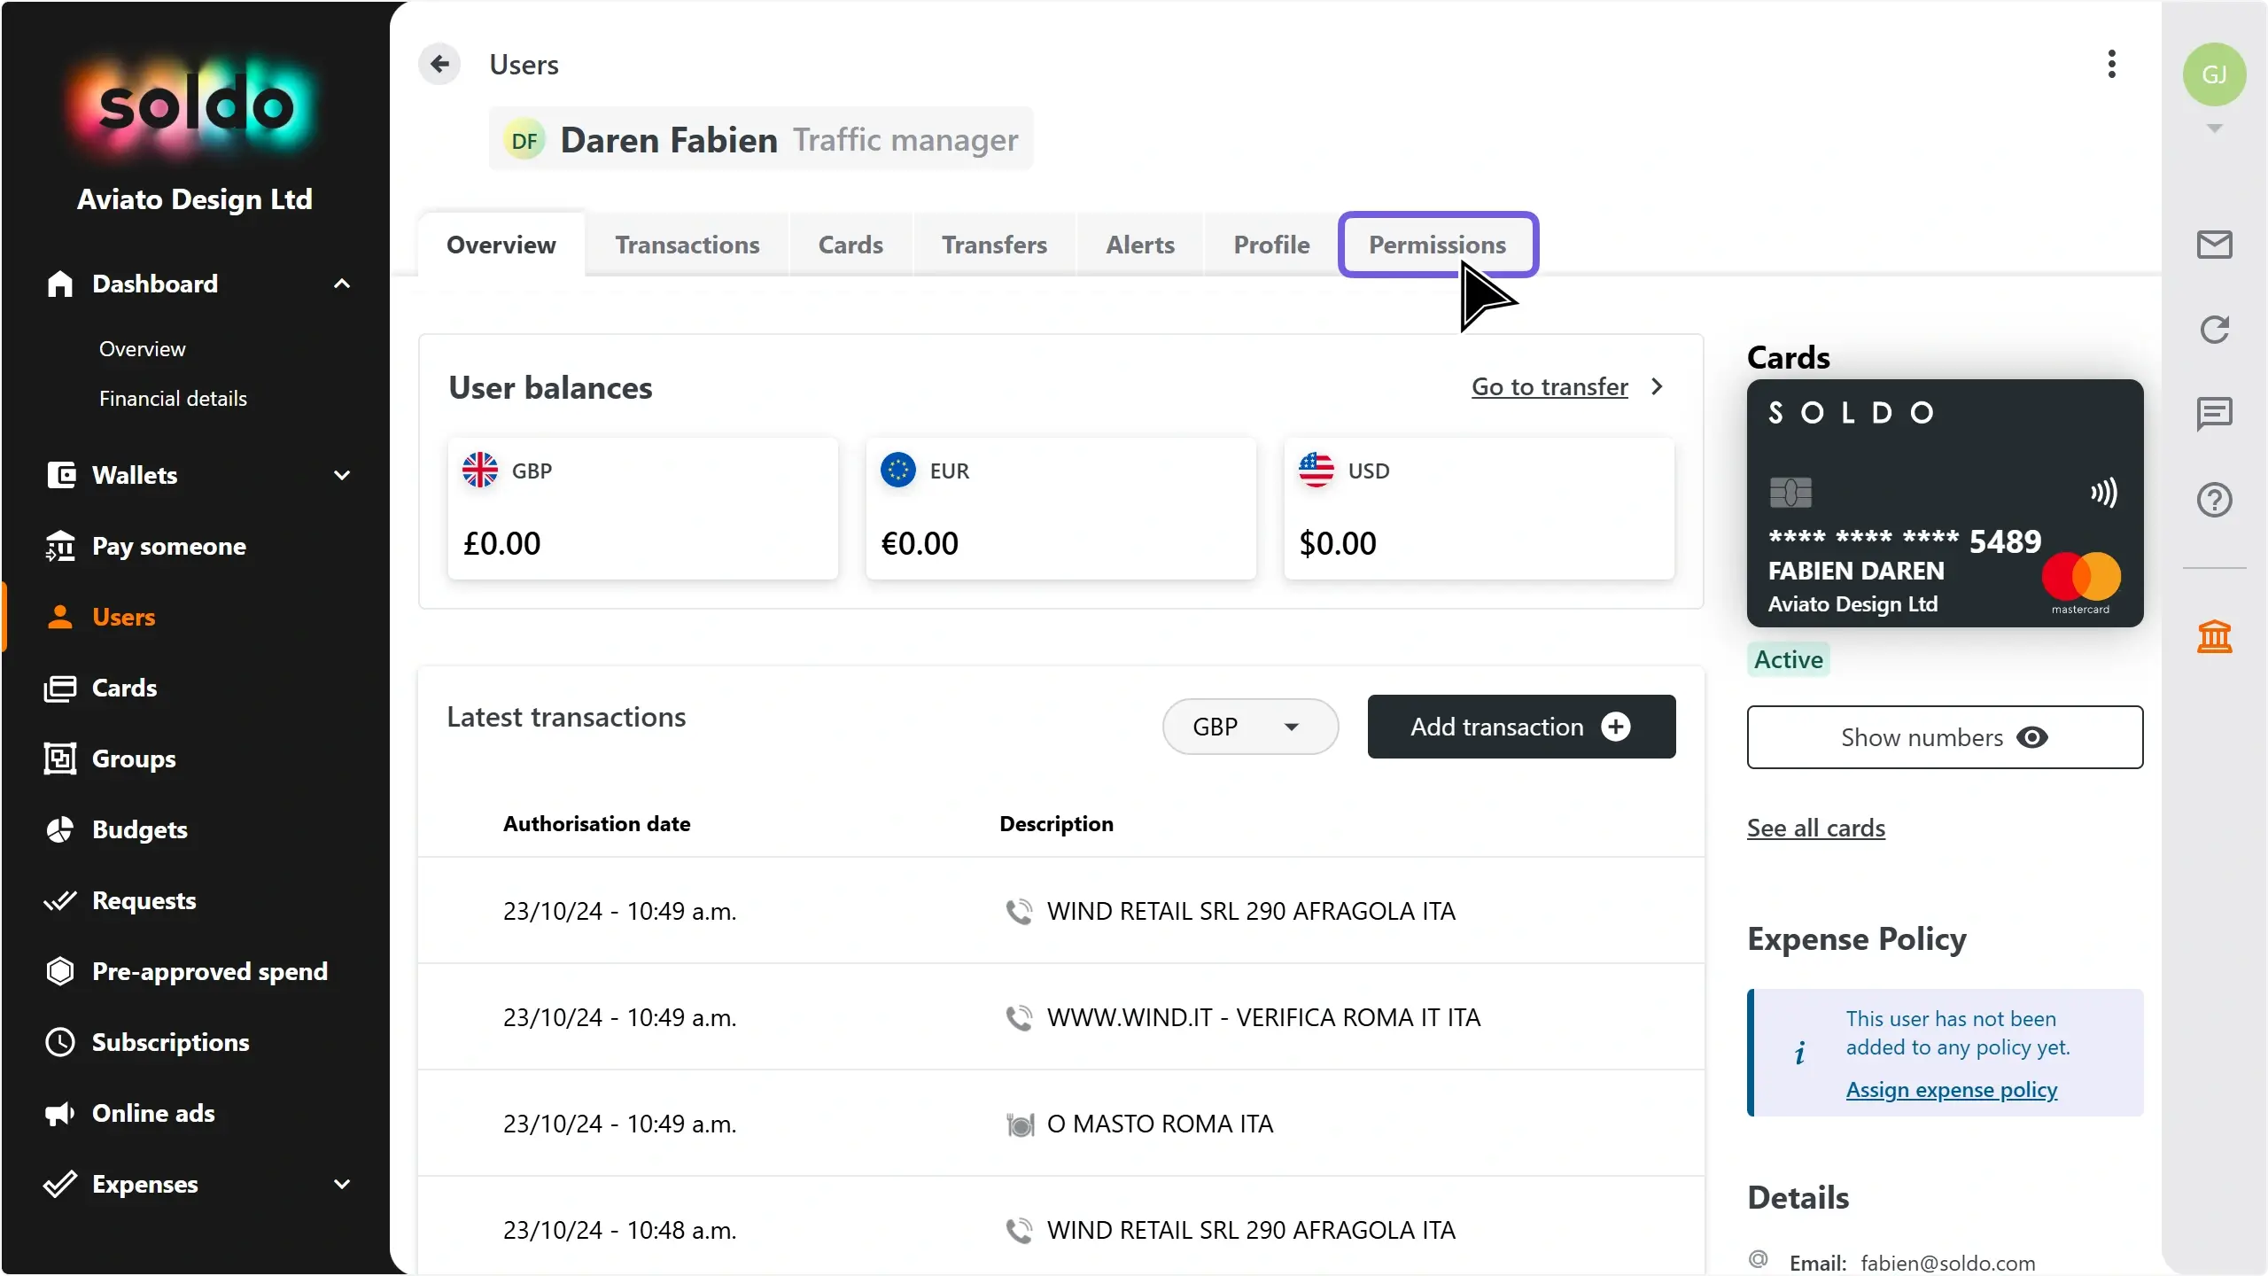The image size is (2268, 1276).
Task: Click the GJ account avatar
Action: click(2214, 74)
